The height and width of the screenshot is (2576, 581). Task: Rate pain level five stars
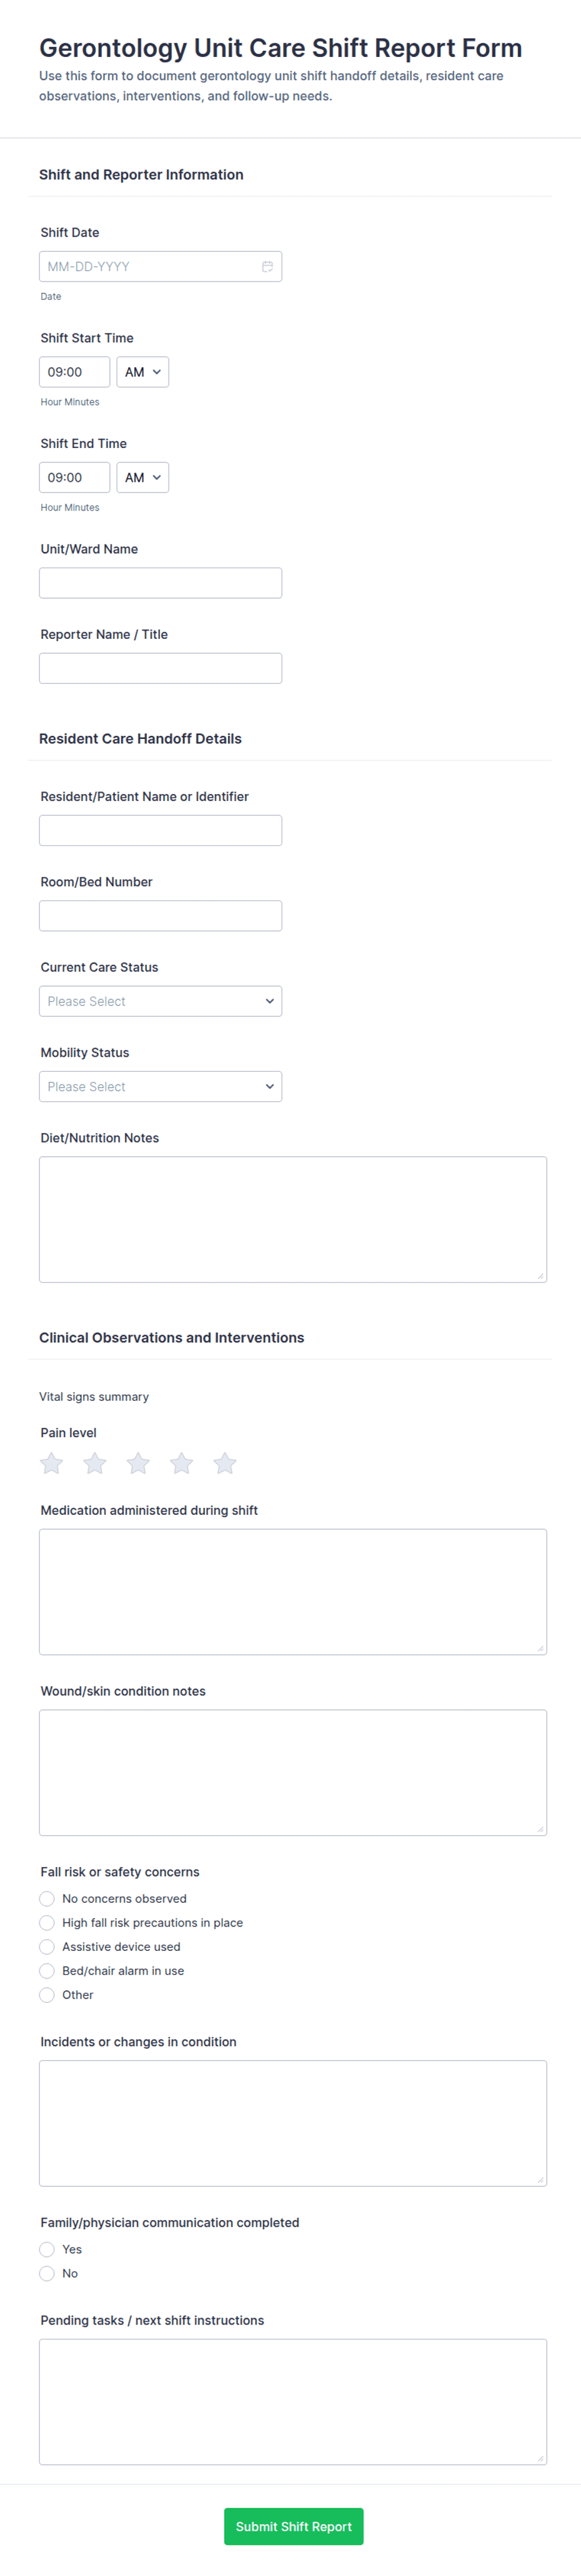coord(225,1463)
